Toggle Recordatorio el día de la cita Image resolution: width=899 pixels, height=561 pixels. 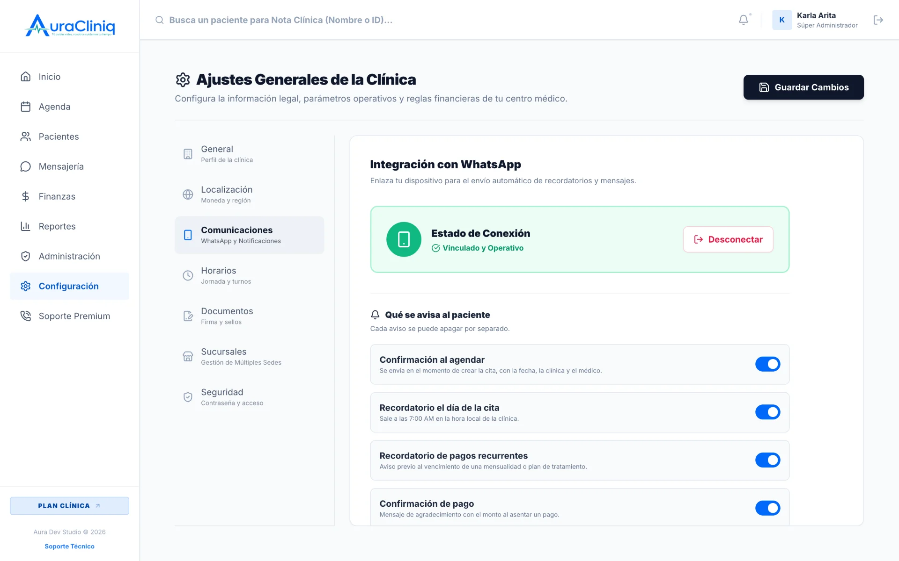tap(767, 412)
